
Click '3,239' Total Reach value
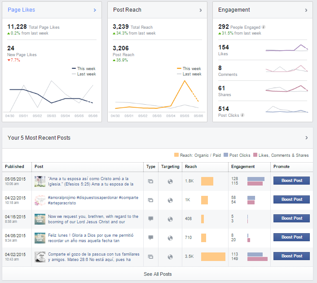click(x=121, y=27)
